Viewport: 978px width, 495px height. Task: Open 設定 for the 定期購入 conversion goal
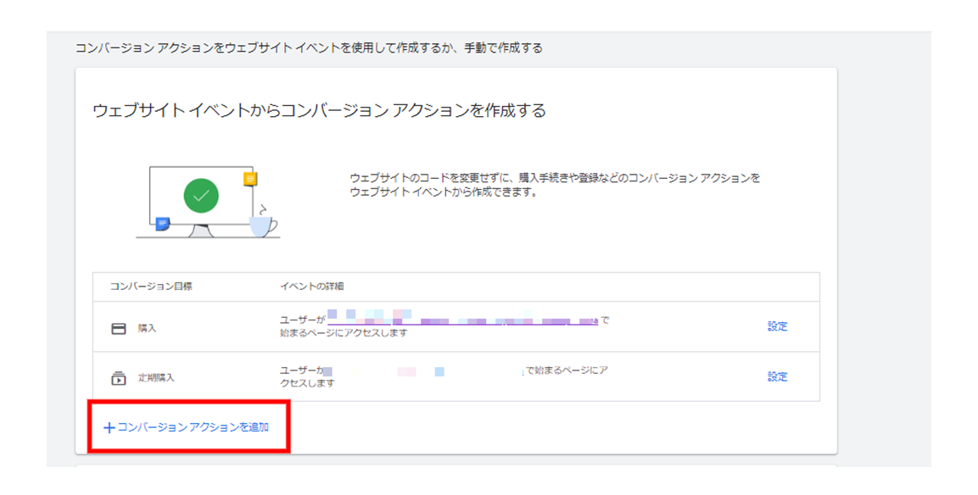tap(777, 377)
